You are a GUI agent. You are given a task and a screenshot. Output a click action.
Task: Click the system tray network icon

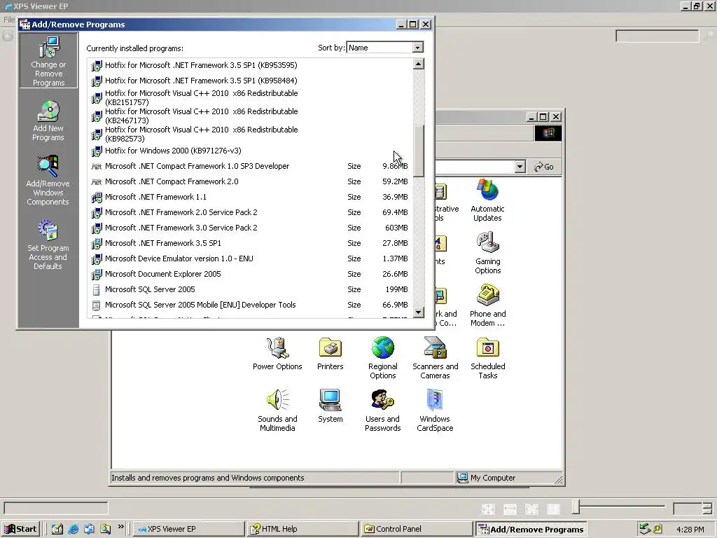(x=644, y=529)
